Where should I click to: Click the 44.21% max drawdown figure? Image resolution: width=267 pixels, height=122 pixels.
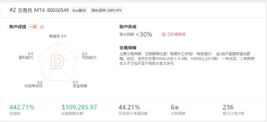129,107
